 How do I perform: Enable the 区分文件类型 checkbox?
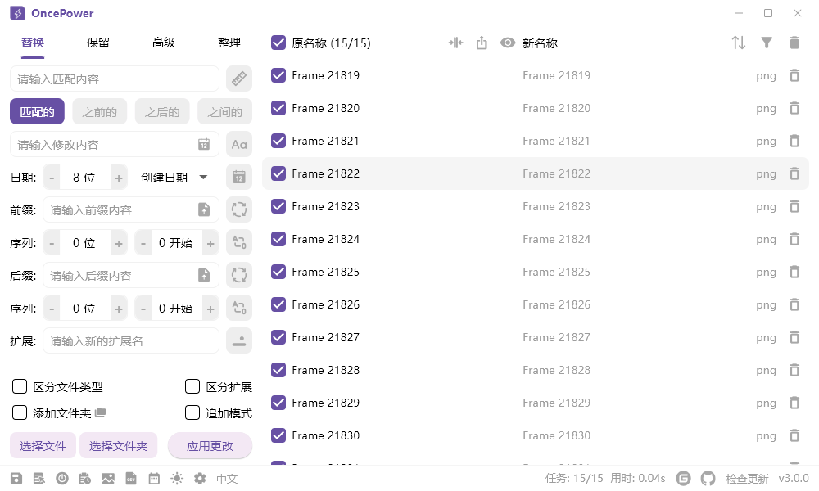click(x=20, y=387)
